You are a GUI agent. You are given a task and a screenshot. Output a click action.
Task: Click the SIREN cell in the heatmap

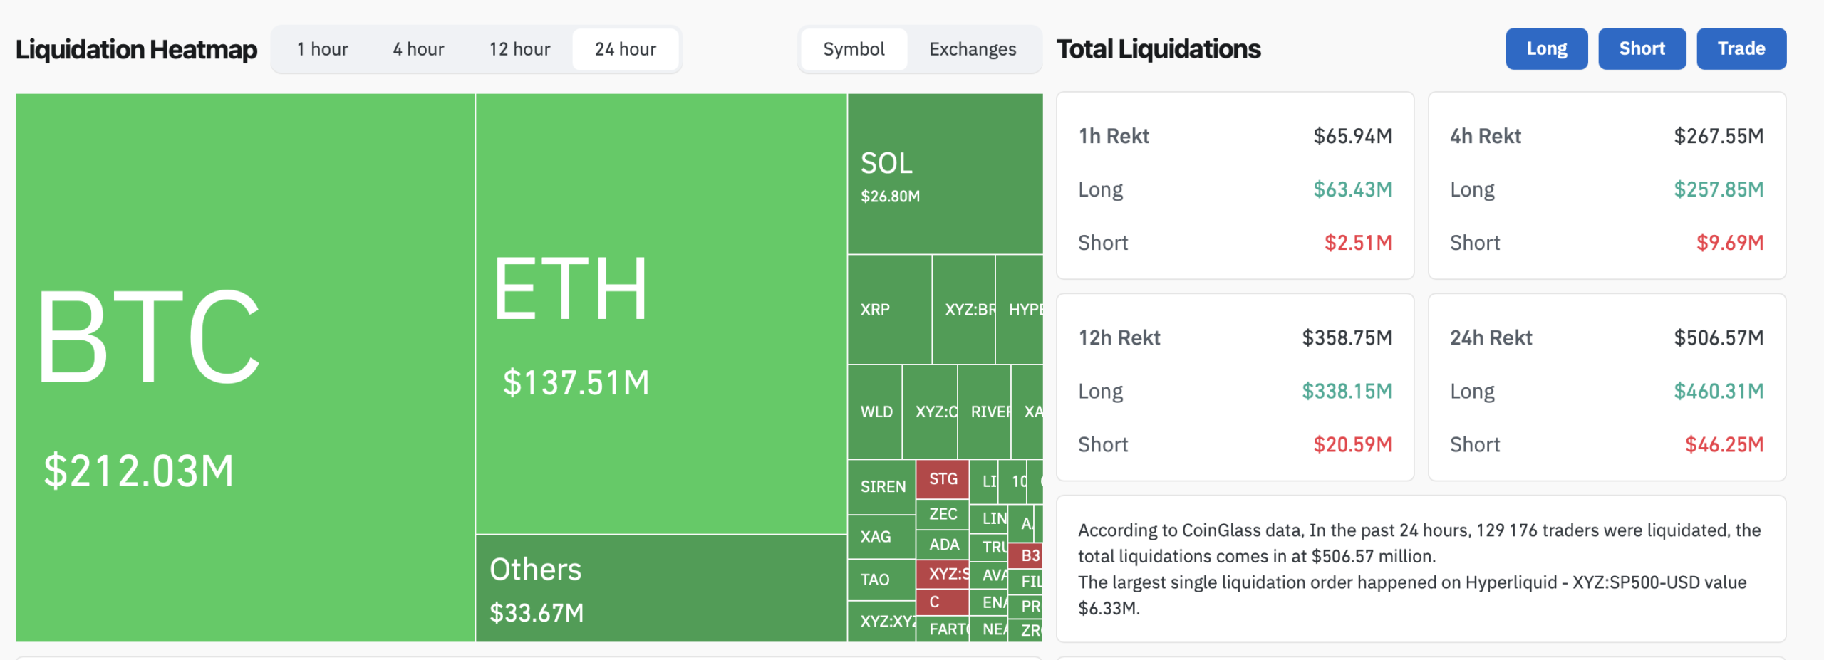(x=882, y=487)
